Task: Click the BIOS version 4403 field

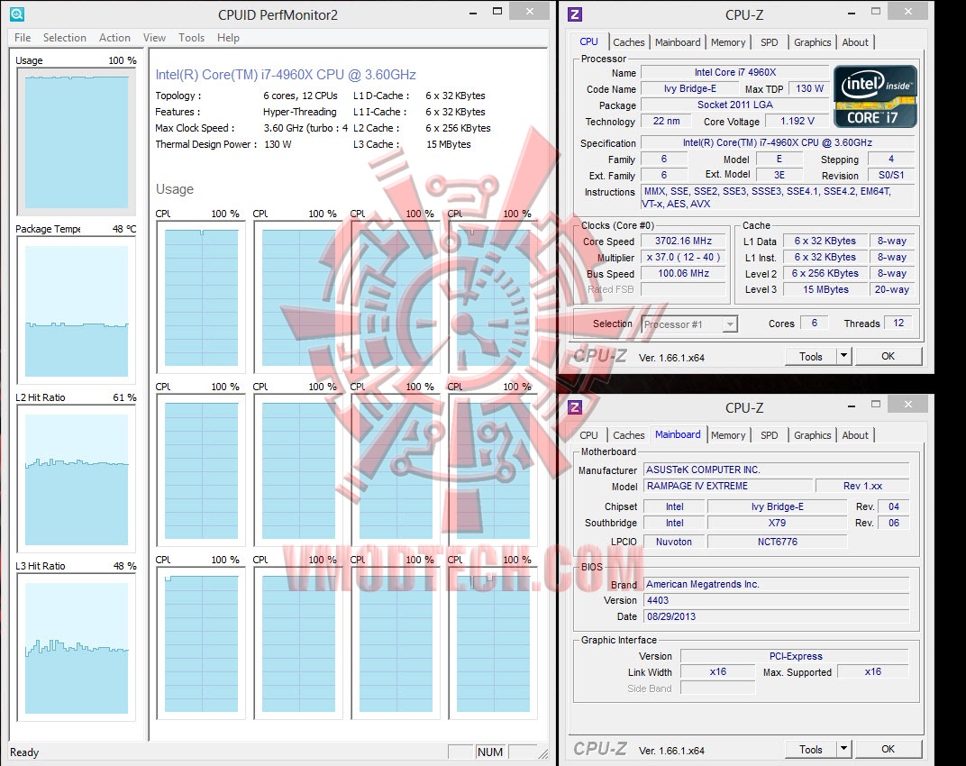Action: tap(776, 600)
